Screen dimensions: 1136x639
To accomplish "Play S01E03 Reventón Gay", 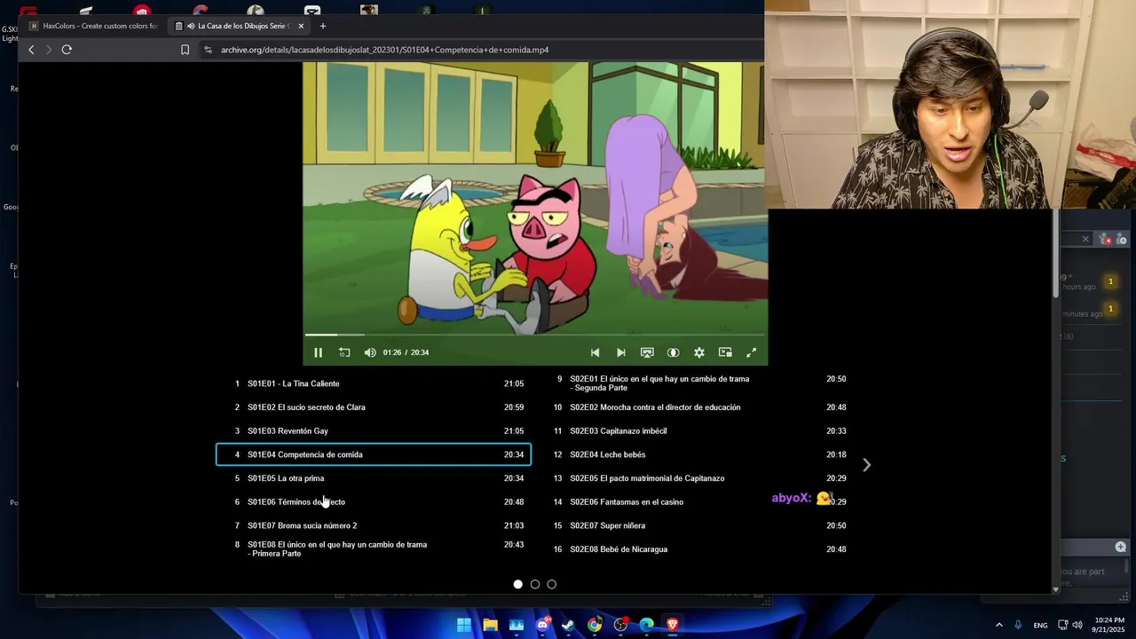I will [x=374, y=431].
